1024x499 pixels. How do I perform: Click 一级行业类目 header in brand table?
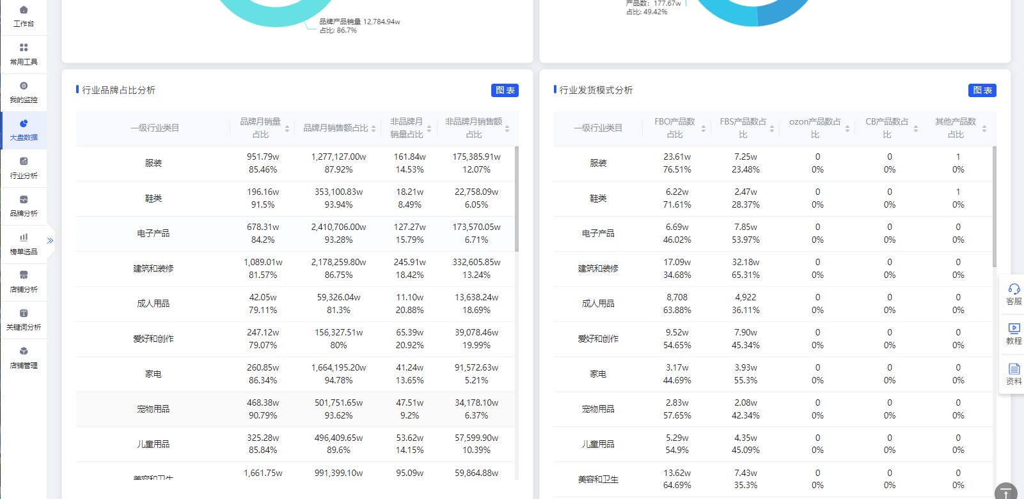(155, 128)
